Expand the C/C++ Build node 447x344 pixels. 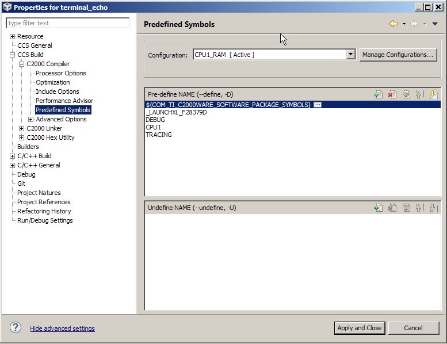[x=12, y=156]
